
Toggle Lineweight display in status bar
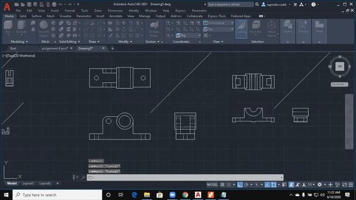point(284,184)
